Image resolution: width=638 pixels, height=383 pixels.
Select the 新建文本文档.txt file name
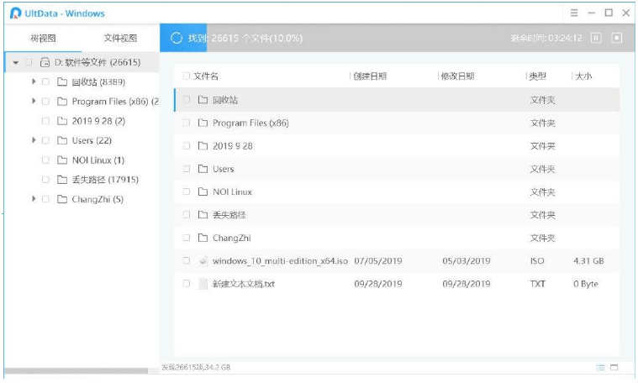(x=243, y=284)
